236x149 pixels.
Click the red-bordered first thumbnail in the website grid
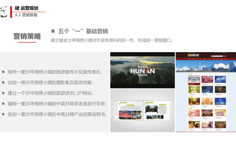tap(194, 80)
